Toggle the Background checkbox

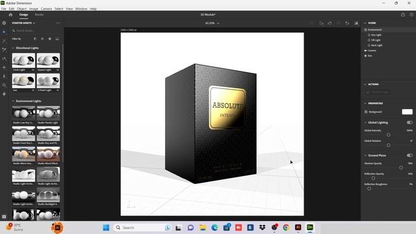pyautogui.click(x=366, y=112)
